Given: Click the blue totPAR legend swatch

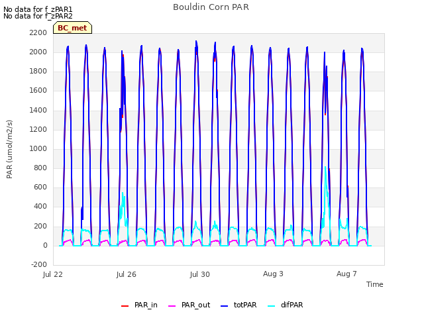Looking at the screenshot, I should [225, 306].
